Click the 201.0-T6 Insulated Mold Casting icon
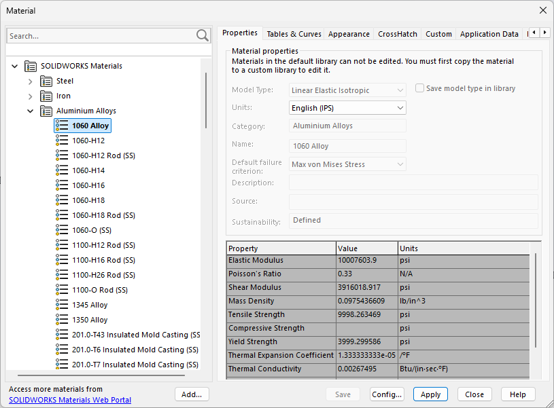Screen dimensions: 554x408 (x=62, y=350)
